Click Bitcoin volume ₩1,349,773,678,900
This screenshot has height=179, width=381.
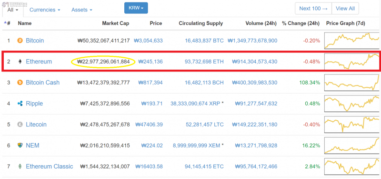(252, 41)
